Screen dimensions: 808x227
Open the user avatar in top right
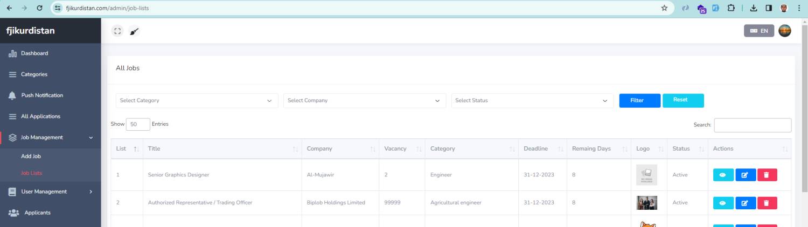(x=785, y=31)
